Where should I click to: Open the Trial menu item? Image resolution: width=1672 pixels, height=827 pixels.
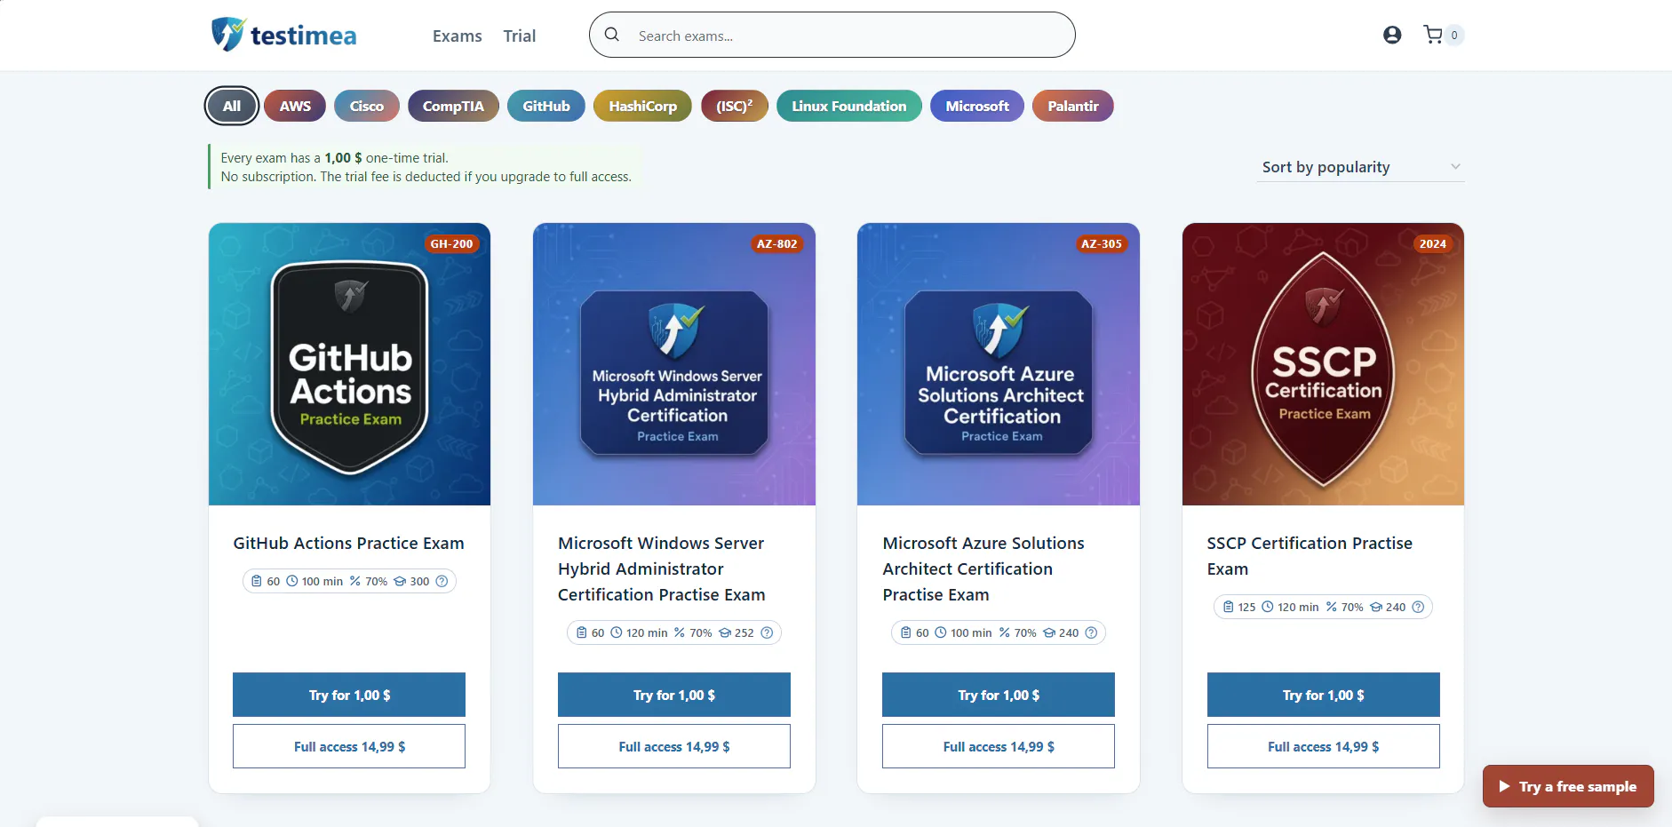coord(519,36)
